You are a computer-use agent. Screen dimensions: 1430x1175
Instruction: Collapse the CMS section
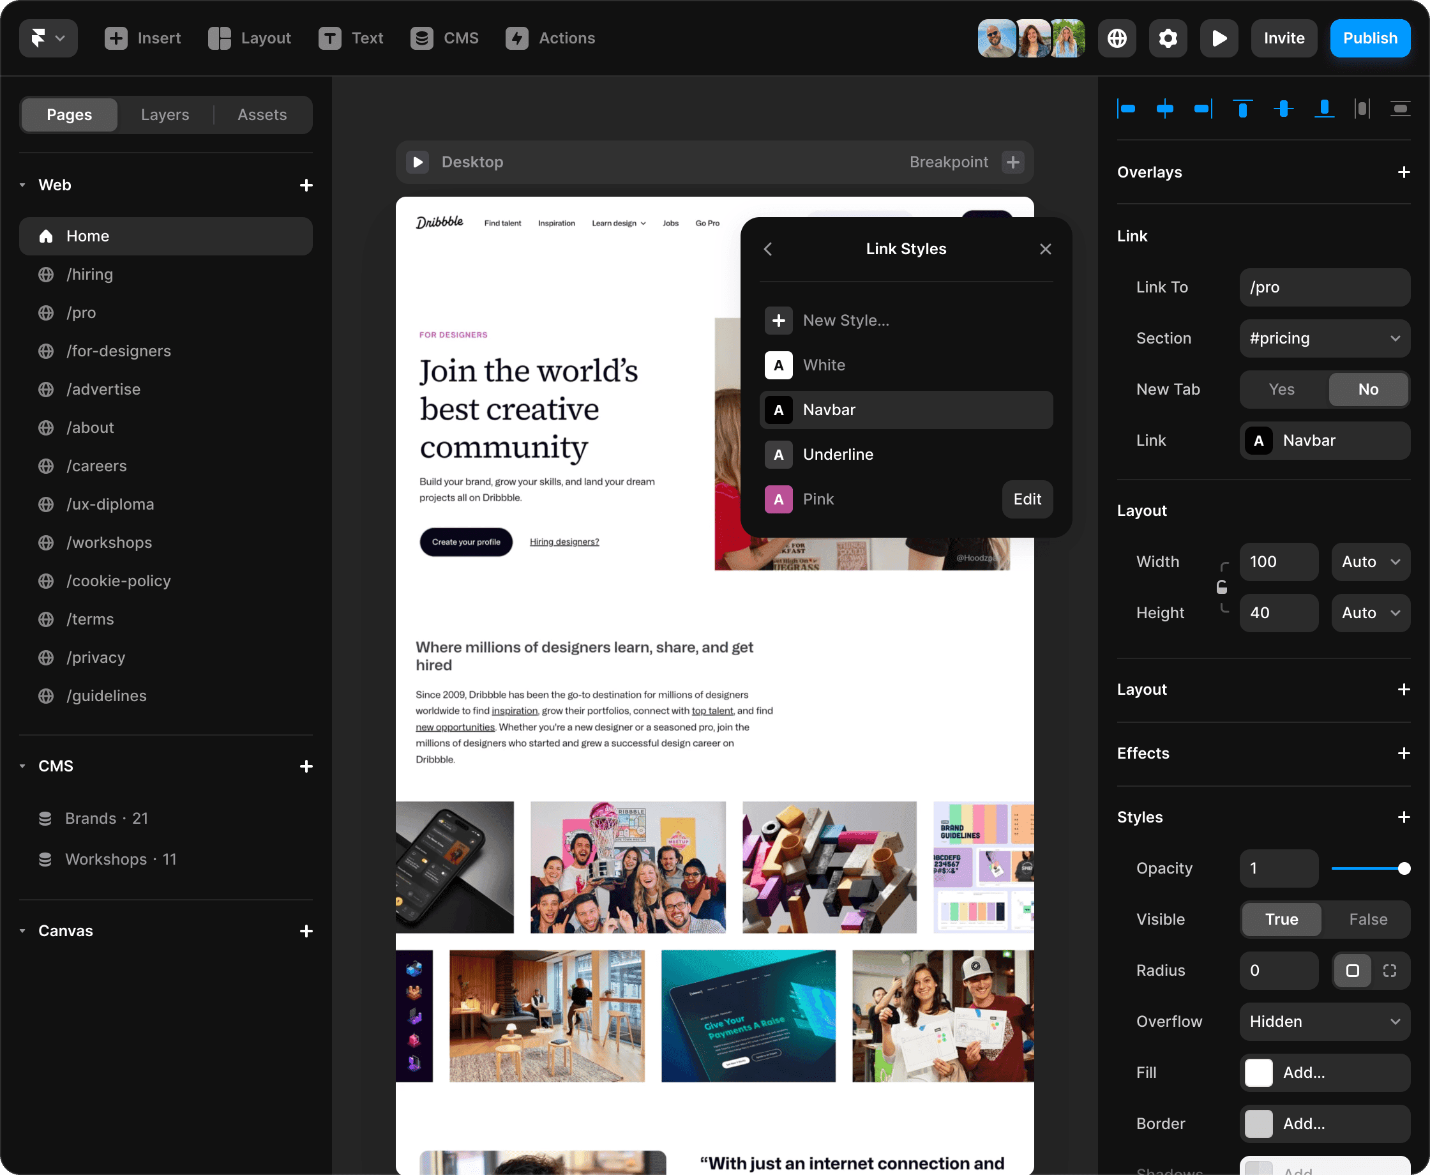pos(22,766)
